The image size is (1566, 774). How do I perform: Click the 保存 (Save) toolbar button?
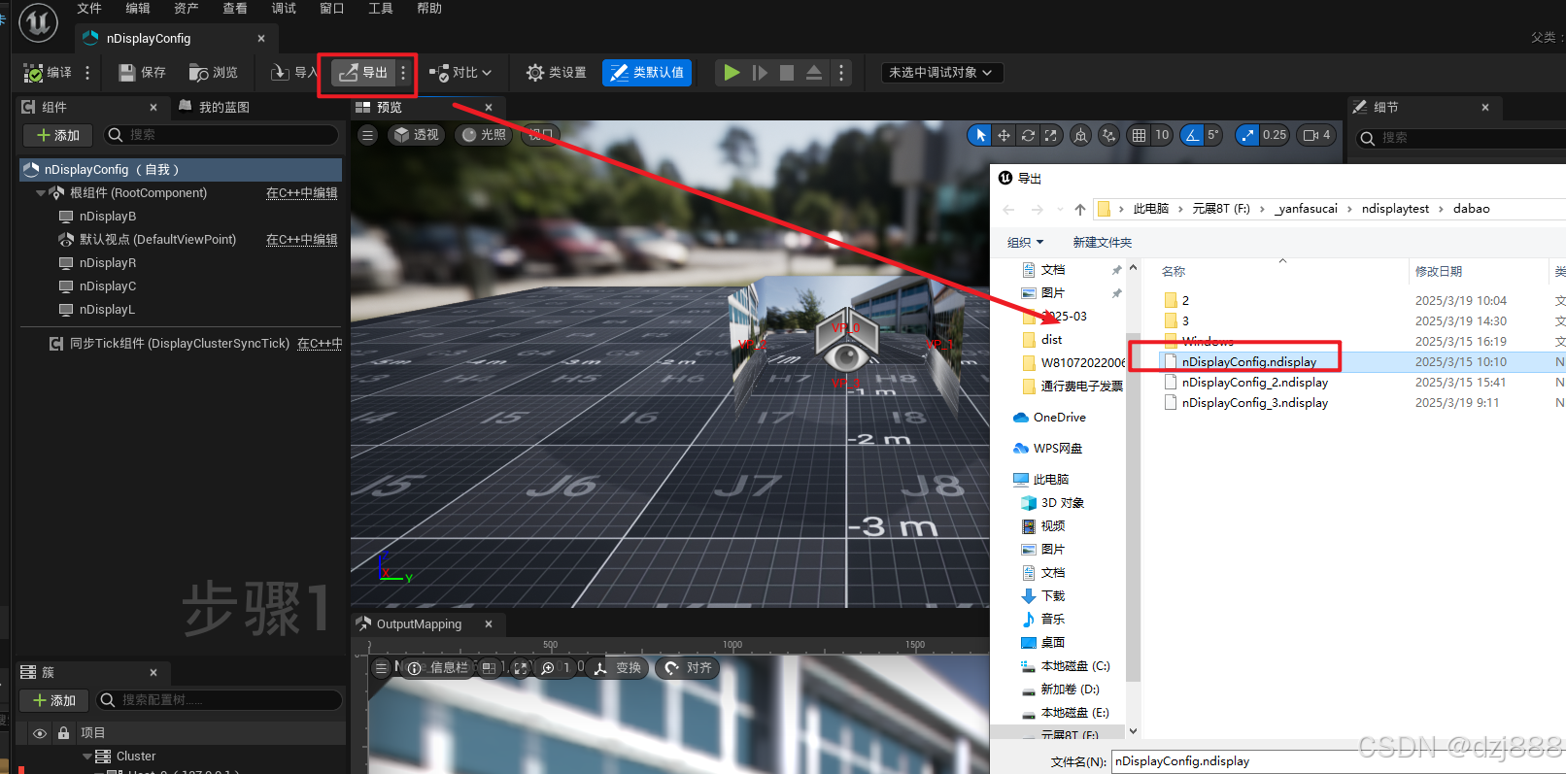pyautogui.click(x=142, y=73)
